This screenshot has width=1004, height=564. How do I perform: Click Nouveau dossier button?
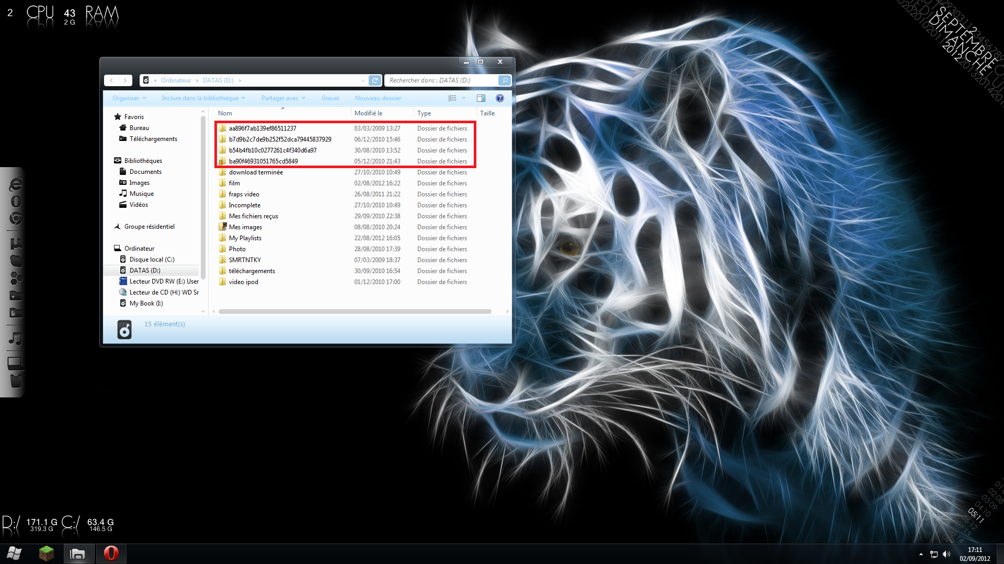pos(378,98)
